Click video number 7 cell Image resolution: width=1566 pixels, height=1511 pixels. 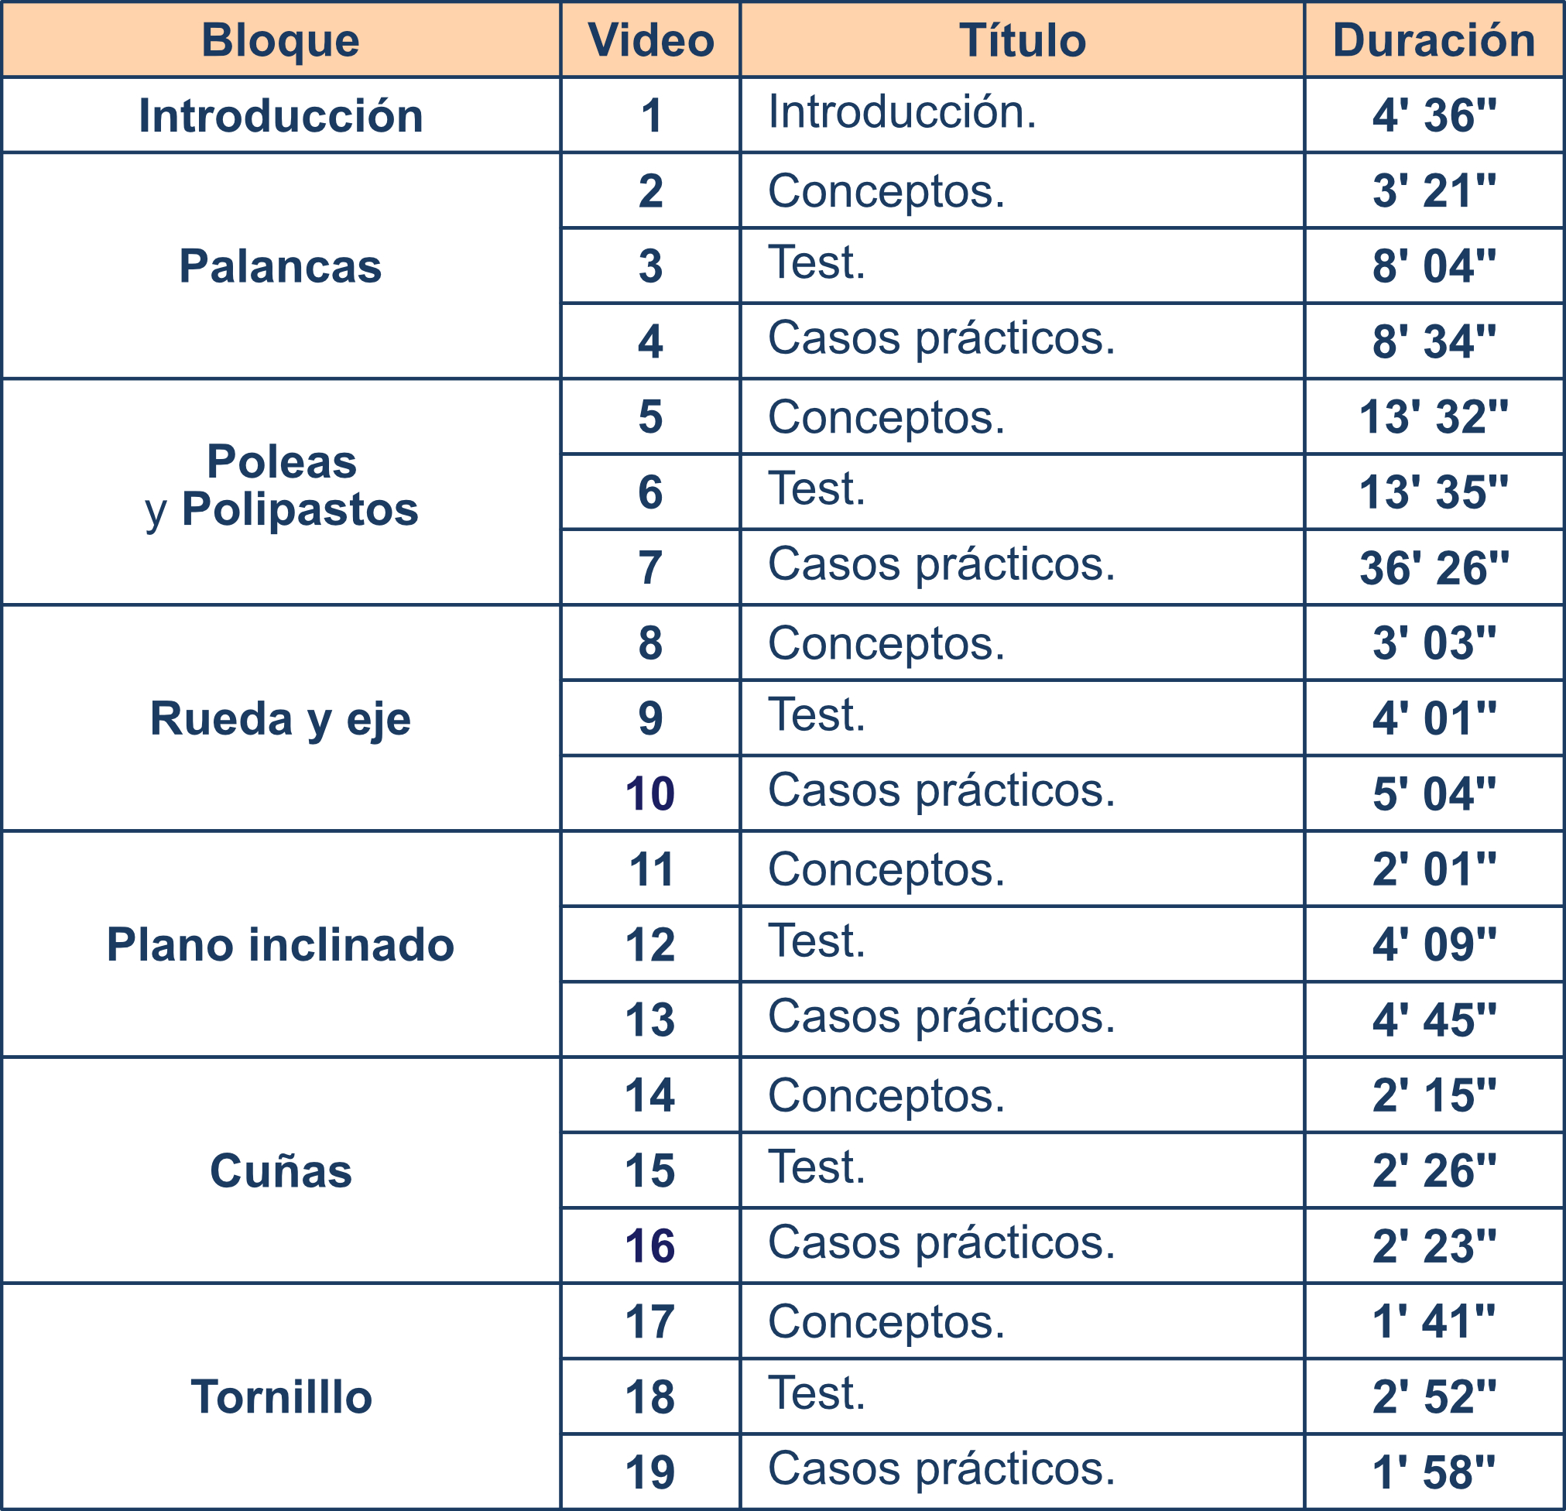(x=650, y=567)
